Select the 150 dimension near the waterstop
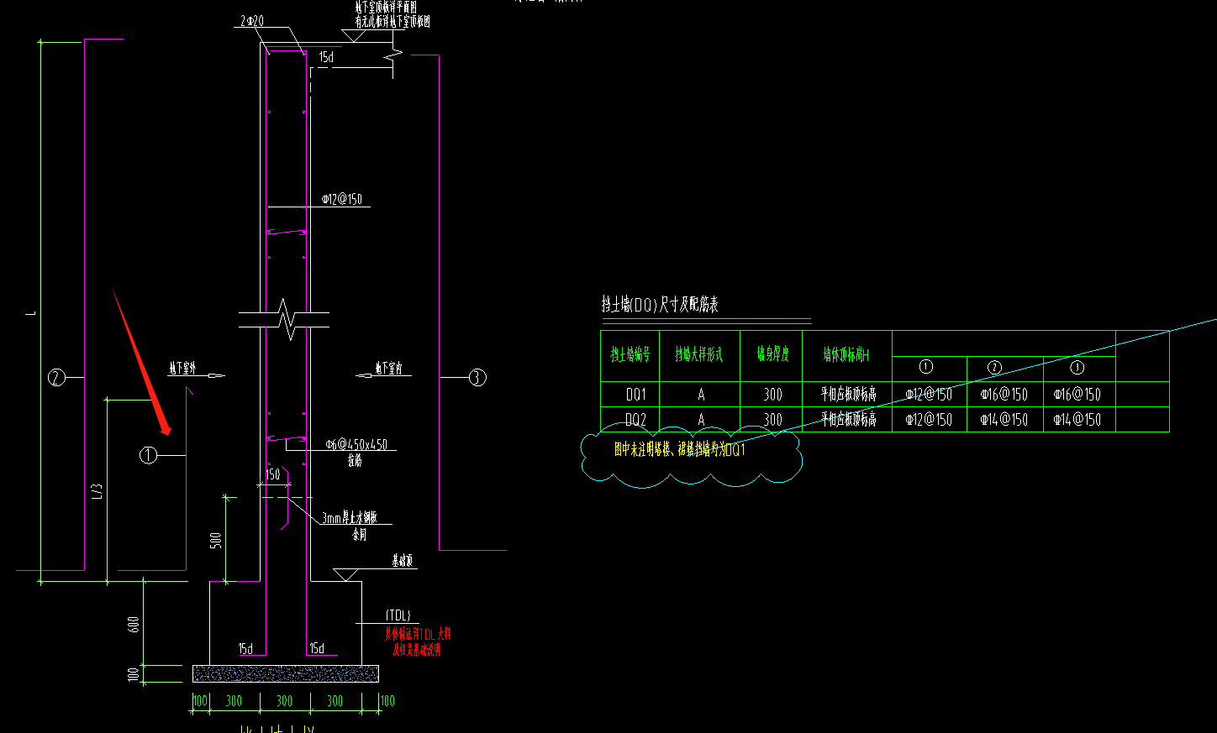 pyautogui.click(x=273, y=474)
